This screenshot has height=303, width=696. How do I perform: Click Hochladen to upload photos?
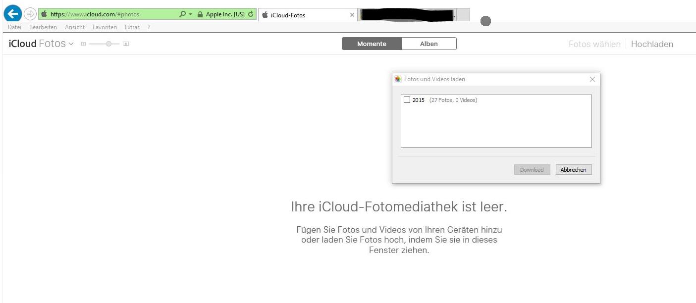(x=652, y=44)
